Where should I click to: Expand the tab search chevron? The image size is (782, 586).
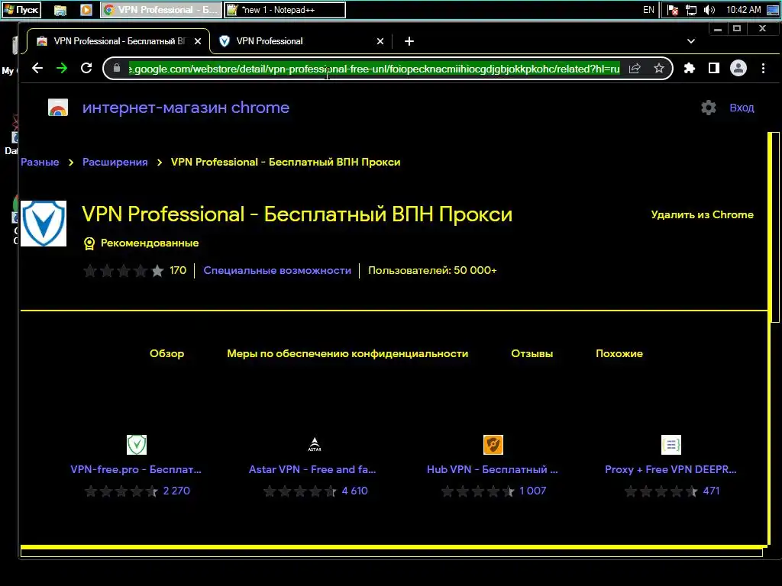point(690,41)
